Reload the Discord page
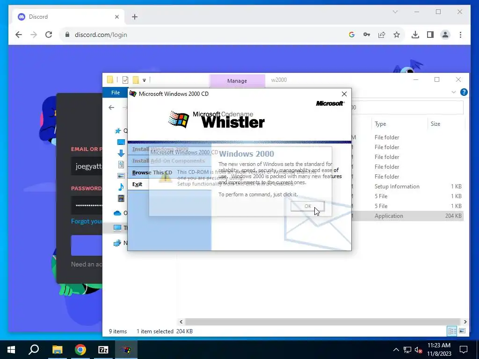Viewport: 479px width, 359px height. [x=49, y=35]
